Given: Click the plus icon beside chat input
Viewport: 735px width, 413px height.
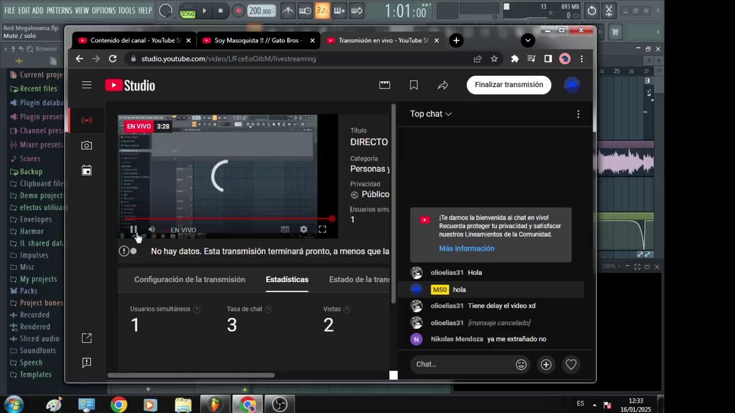Looking at the screenshot, I should [x=546, y=364].
